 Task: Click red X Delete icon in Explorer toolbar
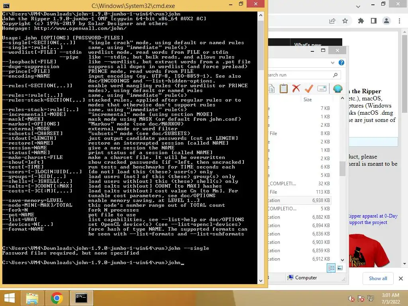point(296,88)
